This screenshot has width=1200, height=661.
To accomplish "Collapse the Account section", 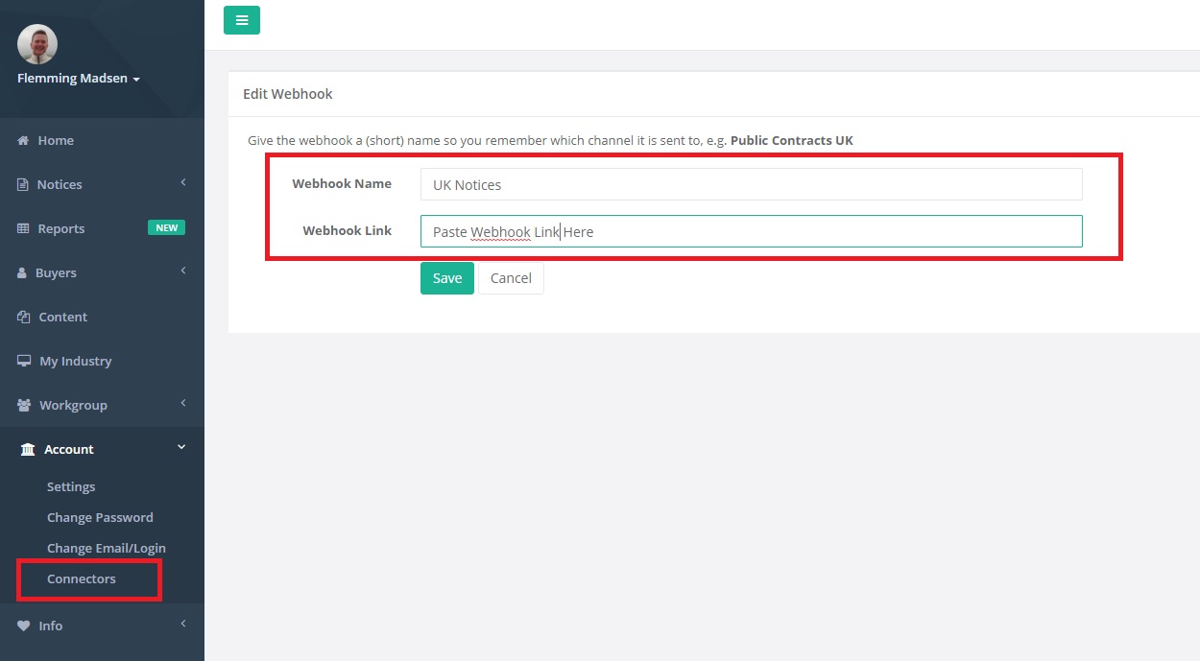I will tap(180, 446).
